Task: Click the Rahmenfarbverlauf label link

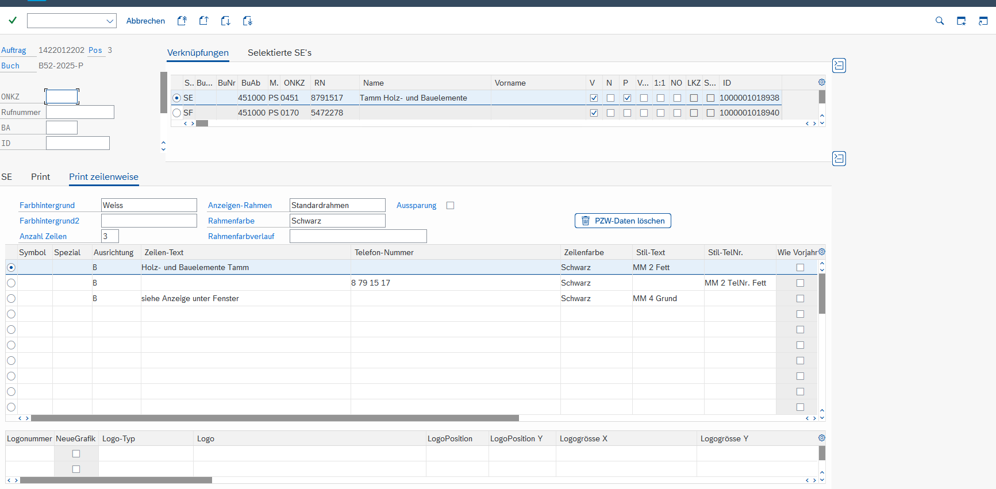Action: [x=241, y=236]
